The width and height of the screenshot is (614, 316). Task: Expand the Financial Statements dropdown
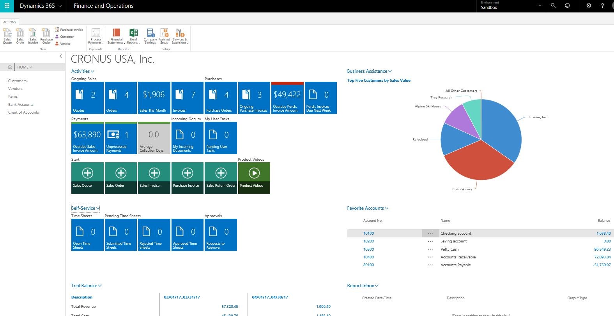(x=116, y=36)
